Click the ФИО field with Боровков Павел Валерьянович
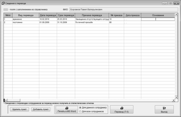 pos(124,9)
